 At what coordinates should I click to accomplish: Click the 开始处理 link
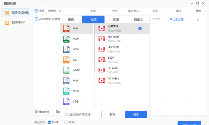click(178, 19)
